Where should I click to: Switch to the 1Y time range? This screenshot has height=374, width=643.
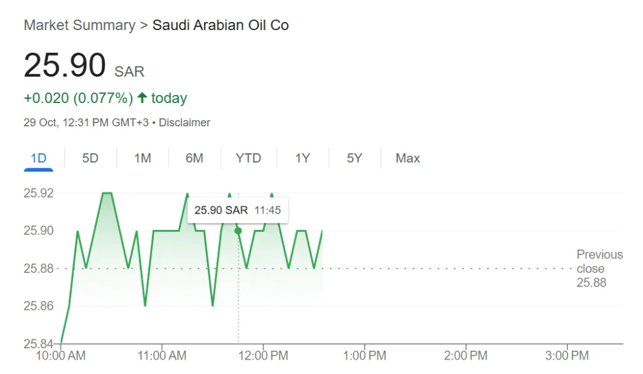click(302, 158)
